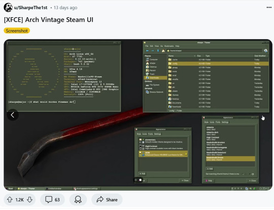Viewport: 274px width, 210px height.
Task: Go to parent folder in Thunar
Action: (x=158, y=51)
